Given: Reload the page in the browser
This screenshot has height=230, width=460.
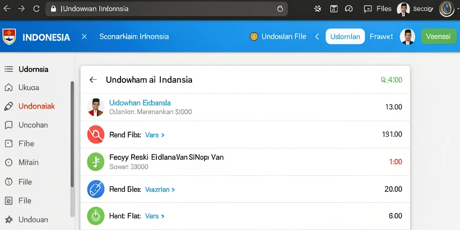Looking at the screenshot, I should pyautogui.click(x=36, y=9).
